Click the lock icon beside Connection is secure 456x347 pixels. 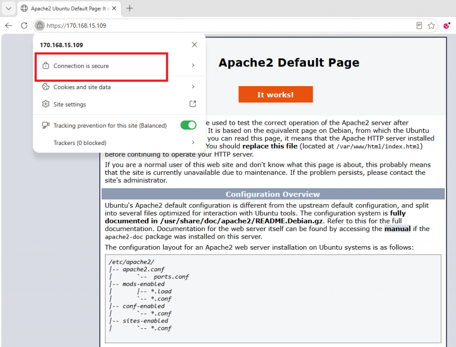(46, 66)
